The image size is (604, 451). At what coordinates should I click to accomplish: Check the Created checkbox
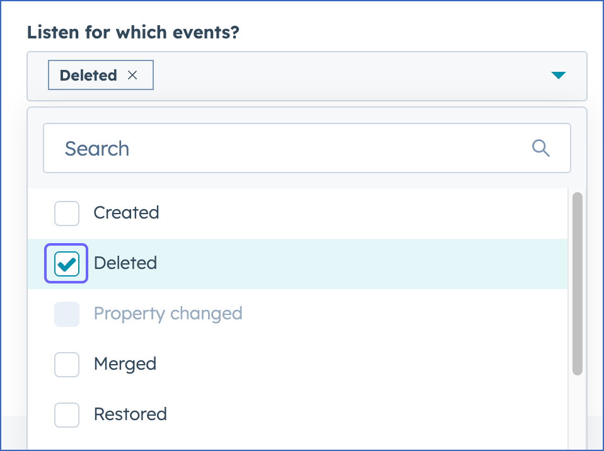tap(66, 213)
